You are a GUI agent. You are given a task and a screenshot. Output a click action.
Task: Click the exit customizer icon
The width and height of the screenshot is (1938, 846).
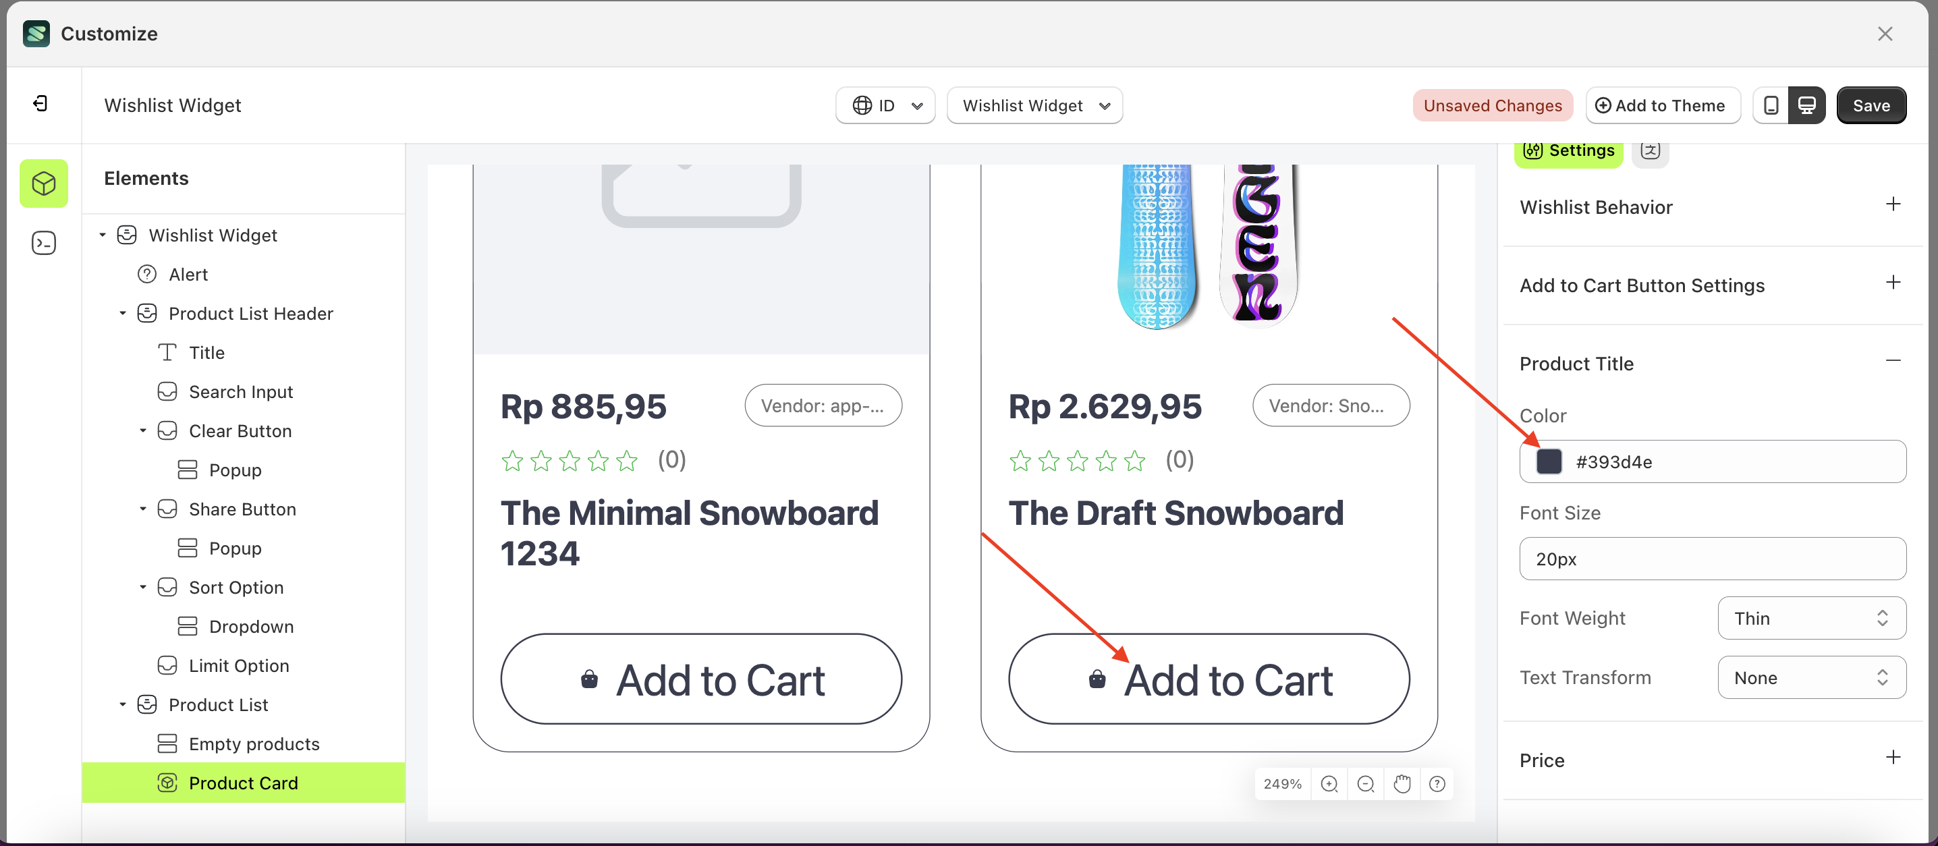tap(41, 104)
